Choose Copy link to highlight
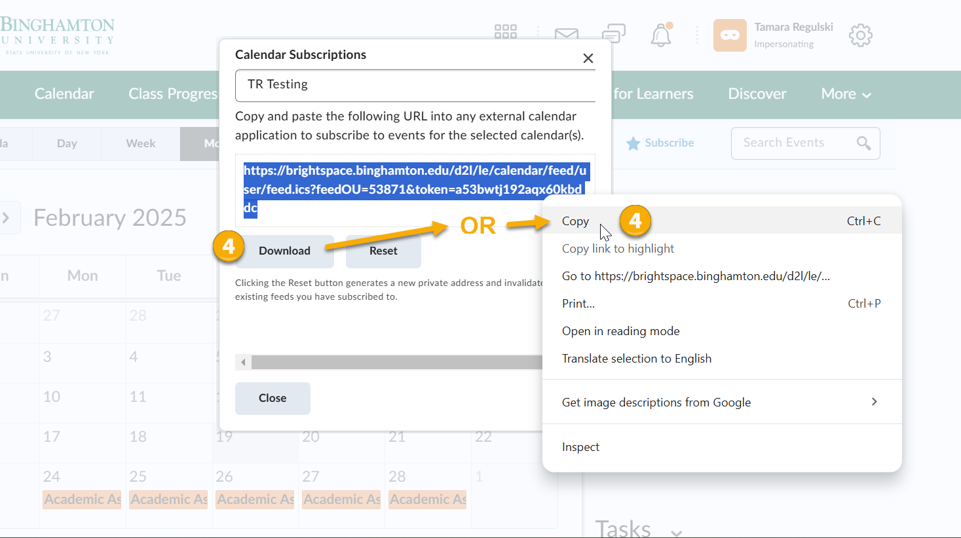 [722, 248]
